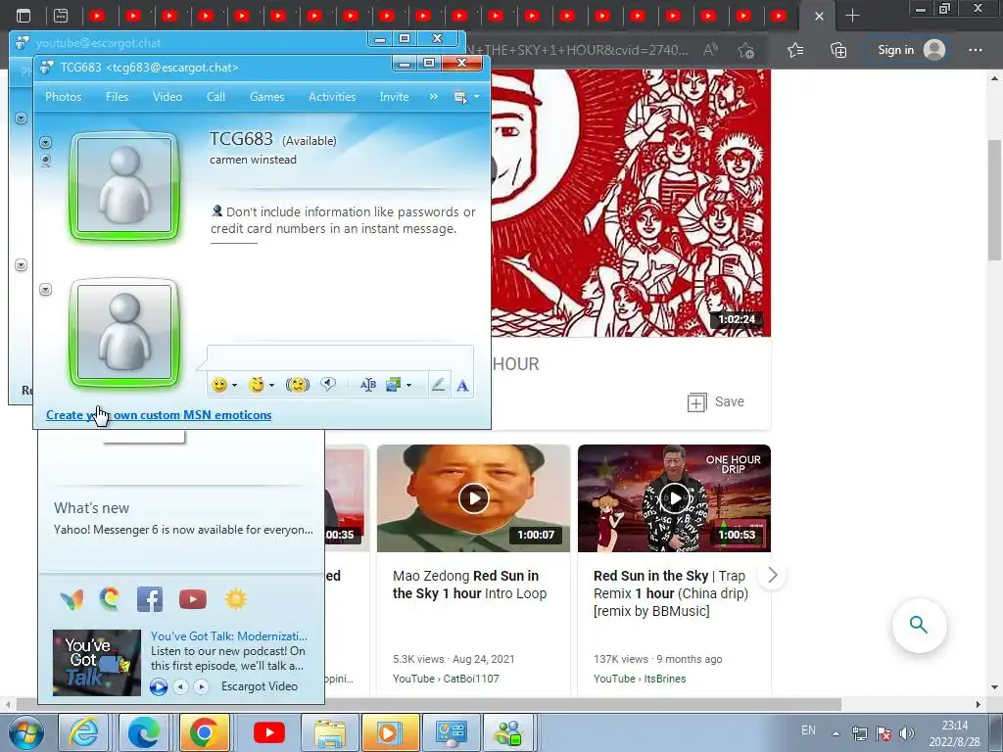Open the weather sun tab in Messenger
The height and width of the screenshot is (752, 1003).
pos(235,599)
